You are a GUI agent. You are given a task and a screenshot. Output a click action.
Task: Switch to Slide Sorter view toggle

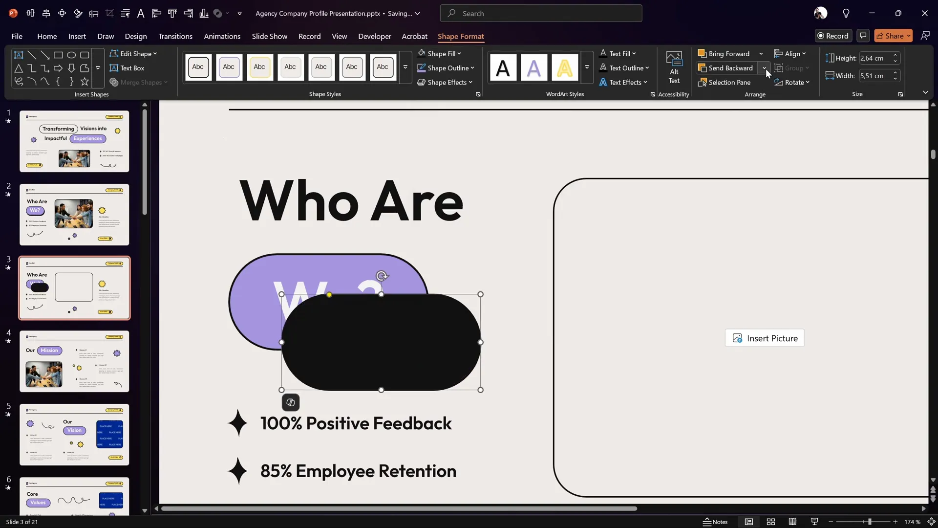tap(771, 522)
